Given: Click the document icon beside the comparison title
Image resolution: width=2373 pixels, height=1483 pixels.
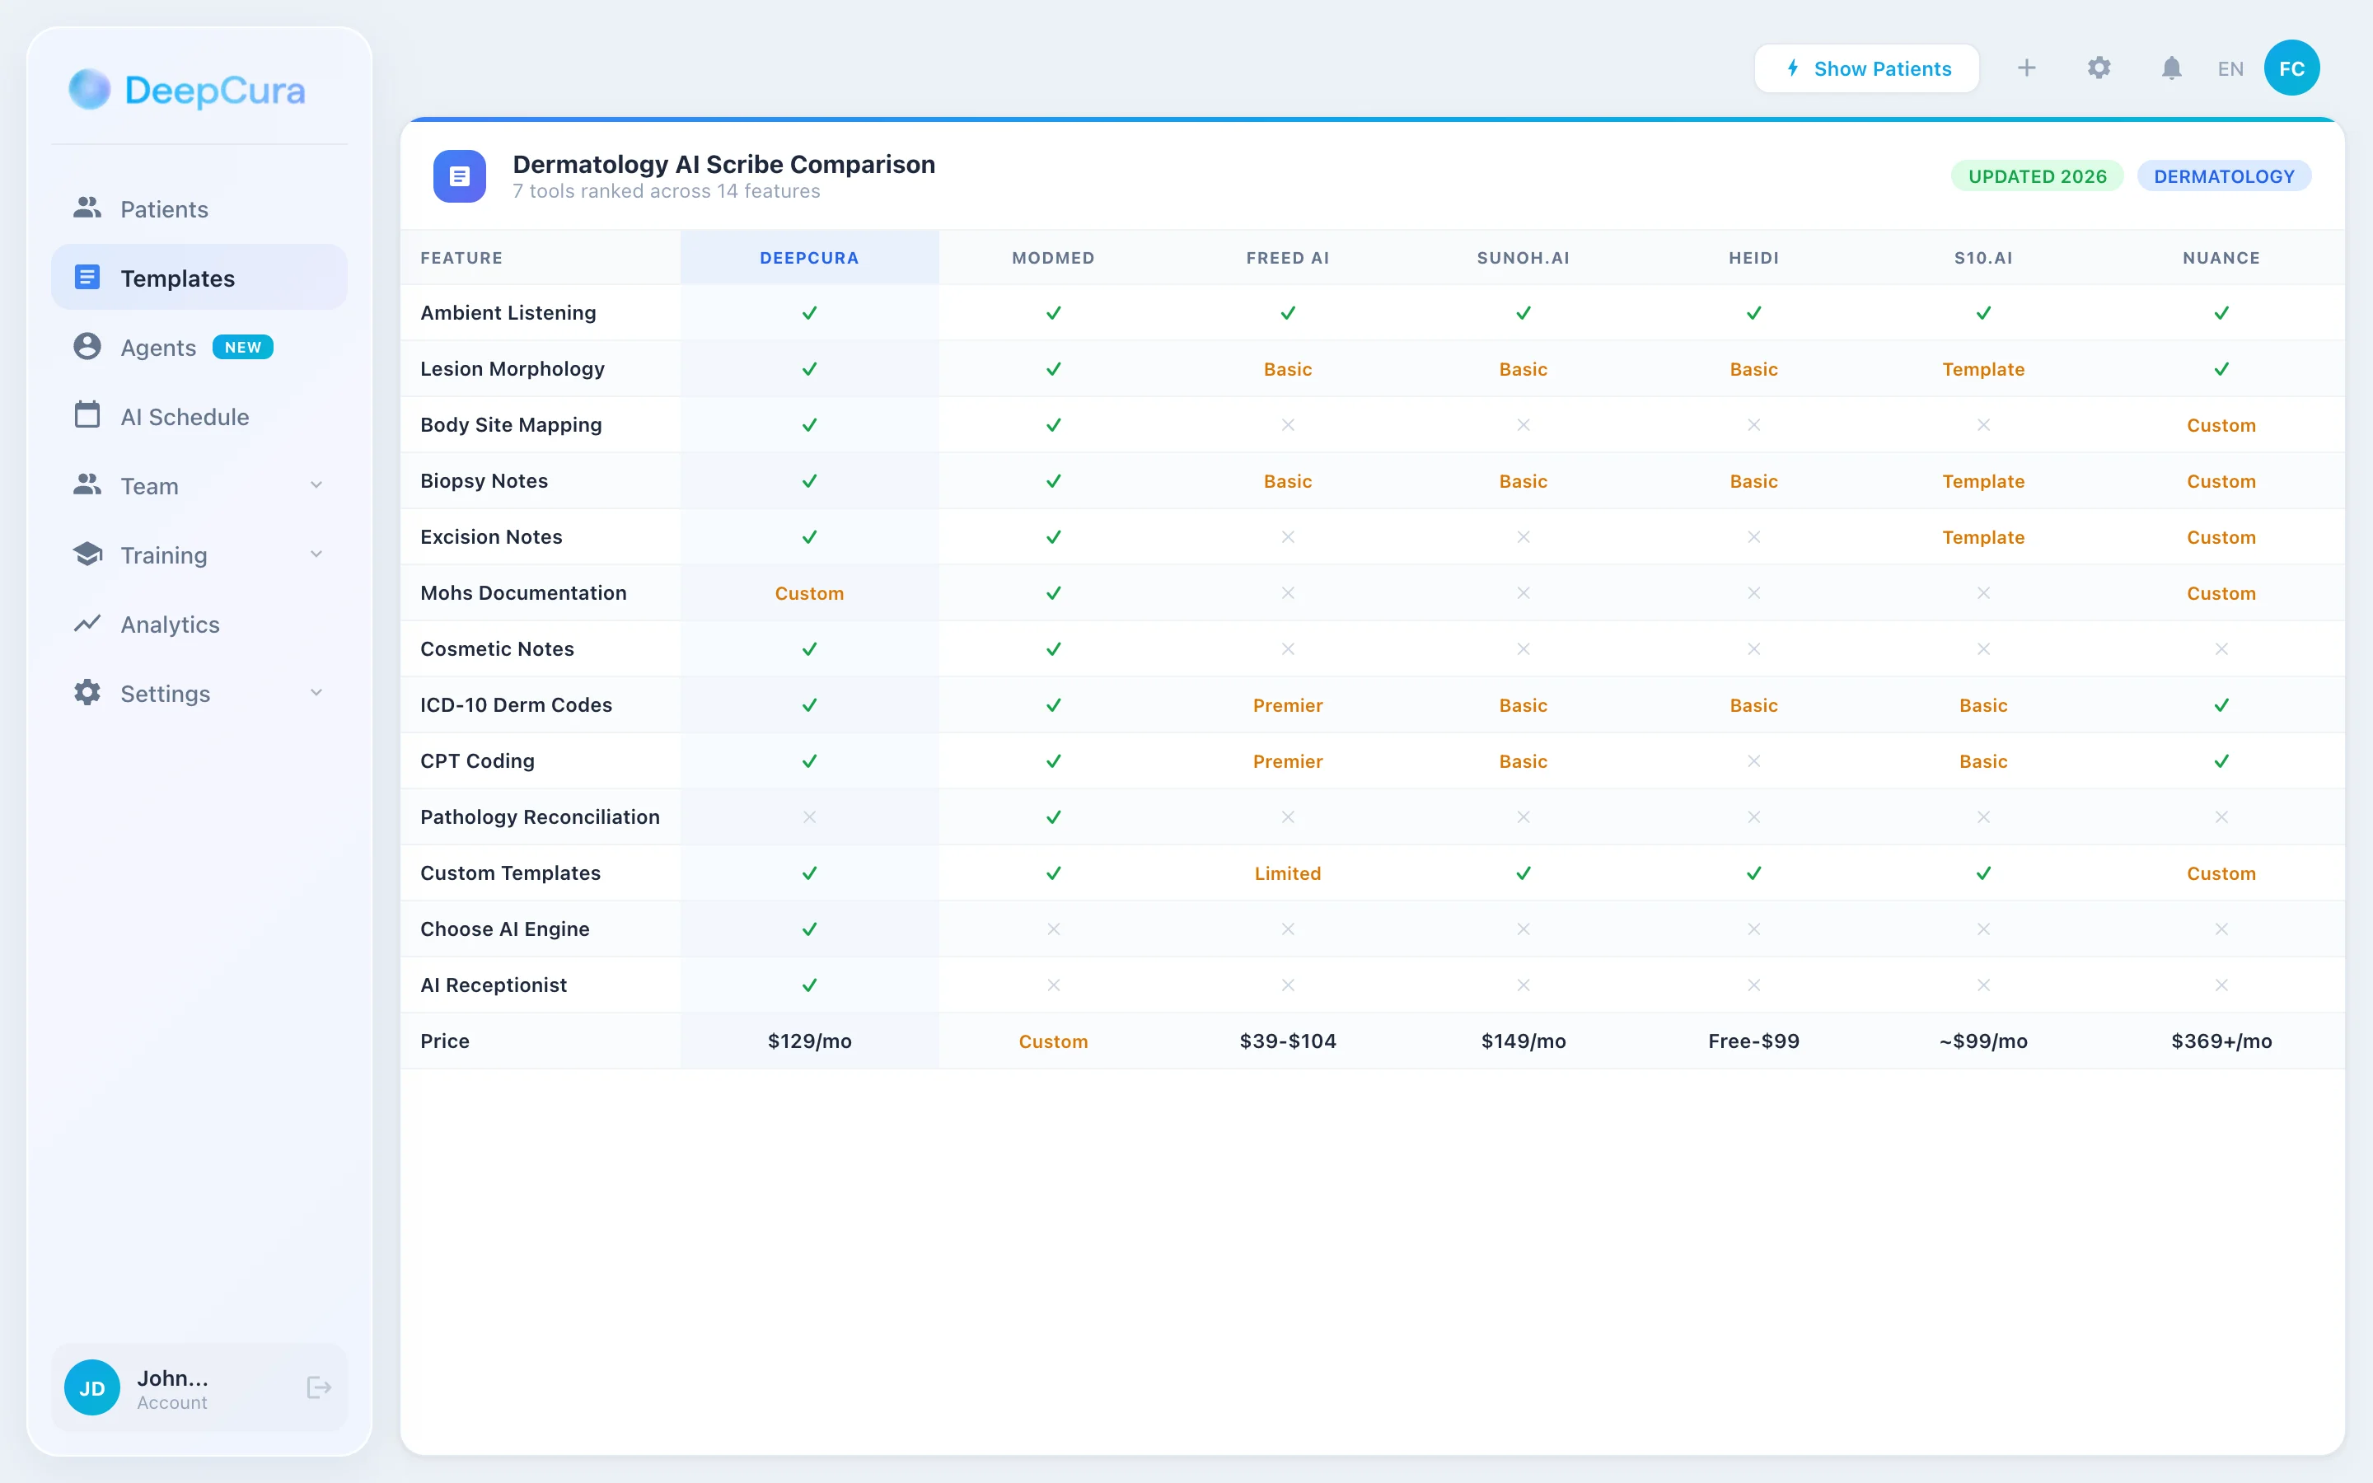Looking at the screenshot, I should click(x=459, y=175).
